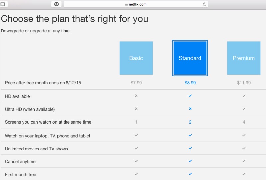Choose the Premium plan tile

(244, 58)
